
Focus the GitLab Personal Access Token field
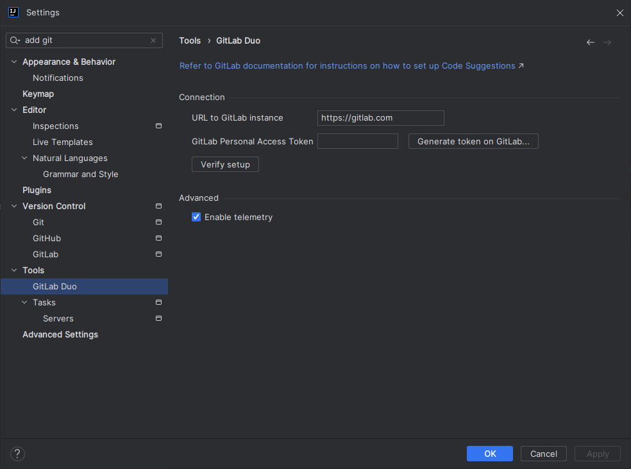click(x=358, y=142)
